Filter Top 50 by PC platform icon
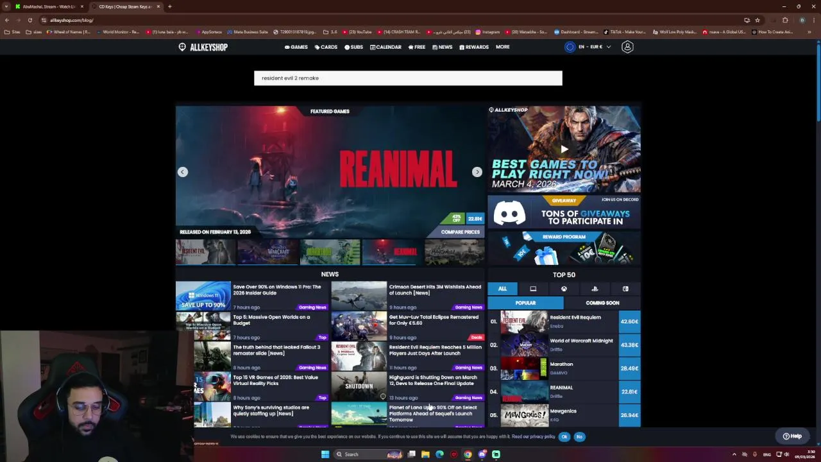 point(533,289)
